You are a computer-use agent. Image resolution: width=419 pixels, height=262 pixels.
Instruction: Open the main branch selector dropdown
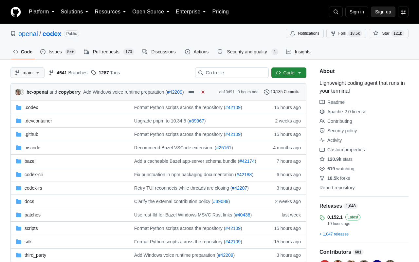[27, 73]
